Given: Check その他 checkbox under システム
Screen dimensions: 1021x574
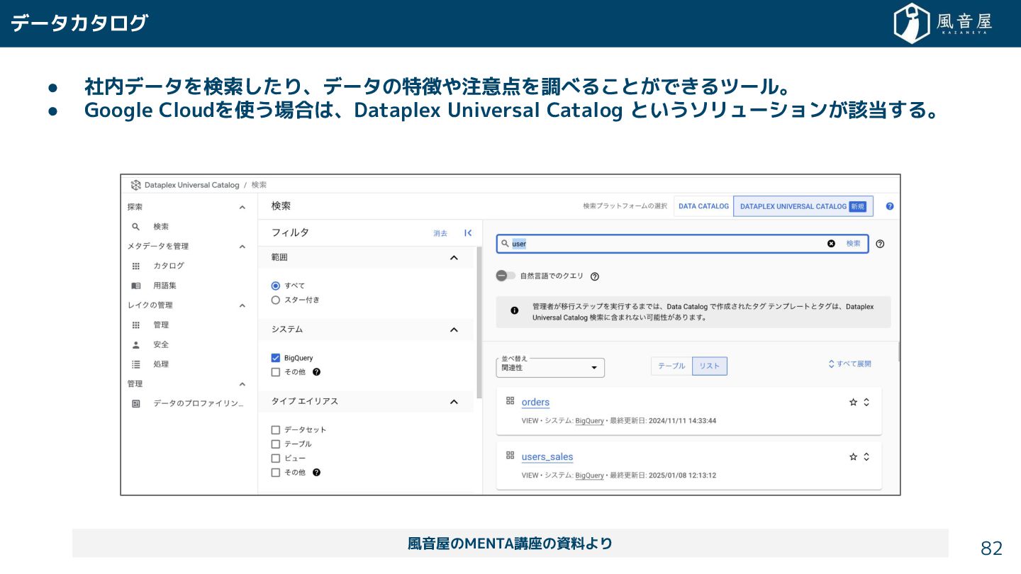Looking at the screenshot, I should [x=276, y=372].
